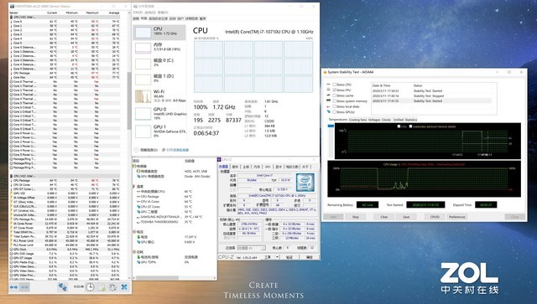This screenshot has width=537, height=304.
Task: Click HWiNFO expand columns arrows icon
Action: pos(13,287)
